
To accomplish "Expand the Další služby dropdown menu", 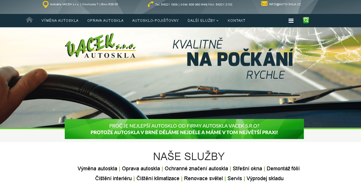I will (203, 21).
